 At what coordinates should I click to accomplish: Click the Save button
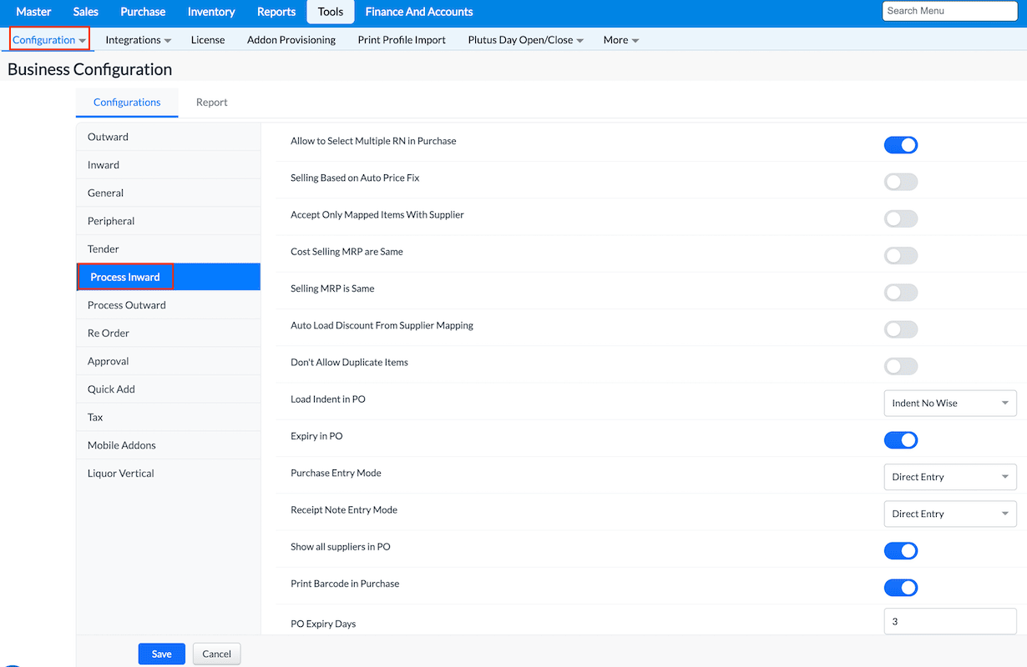(x=162, y=654)
